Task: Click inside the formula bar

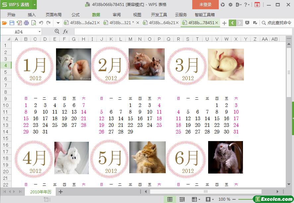Action: pyautogui.click(x=183, y=32)
